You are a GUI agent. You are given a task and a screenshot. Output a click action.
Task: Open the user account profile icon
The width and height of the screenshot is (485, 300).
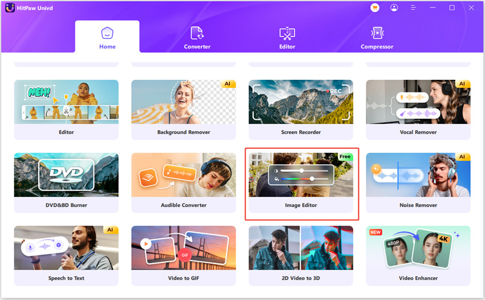click(x=394, y=8)
